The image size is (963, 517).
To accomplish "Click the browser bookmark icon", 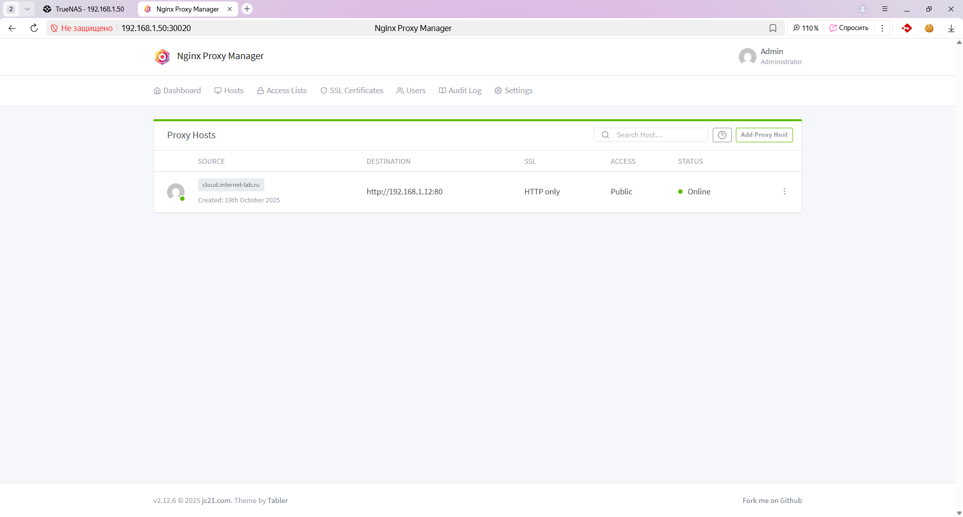I will tap(773, 28).
